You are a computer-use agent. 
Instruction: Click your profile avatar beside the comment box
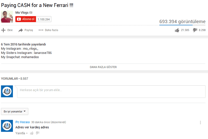tap(7, 91)
